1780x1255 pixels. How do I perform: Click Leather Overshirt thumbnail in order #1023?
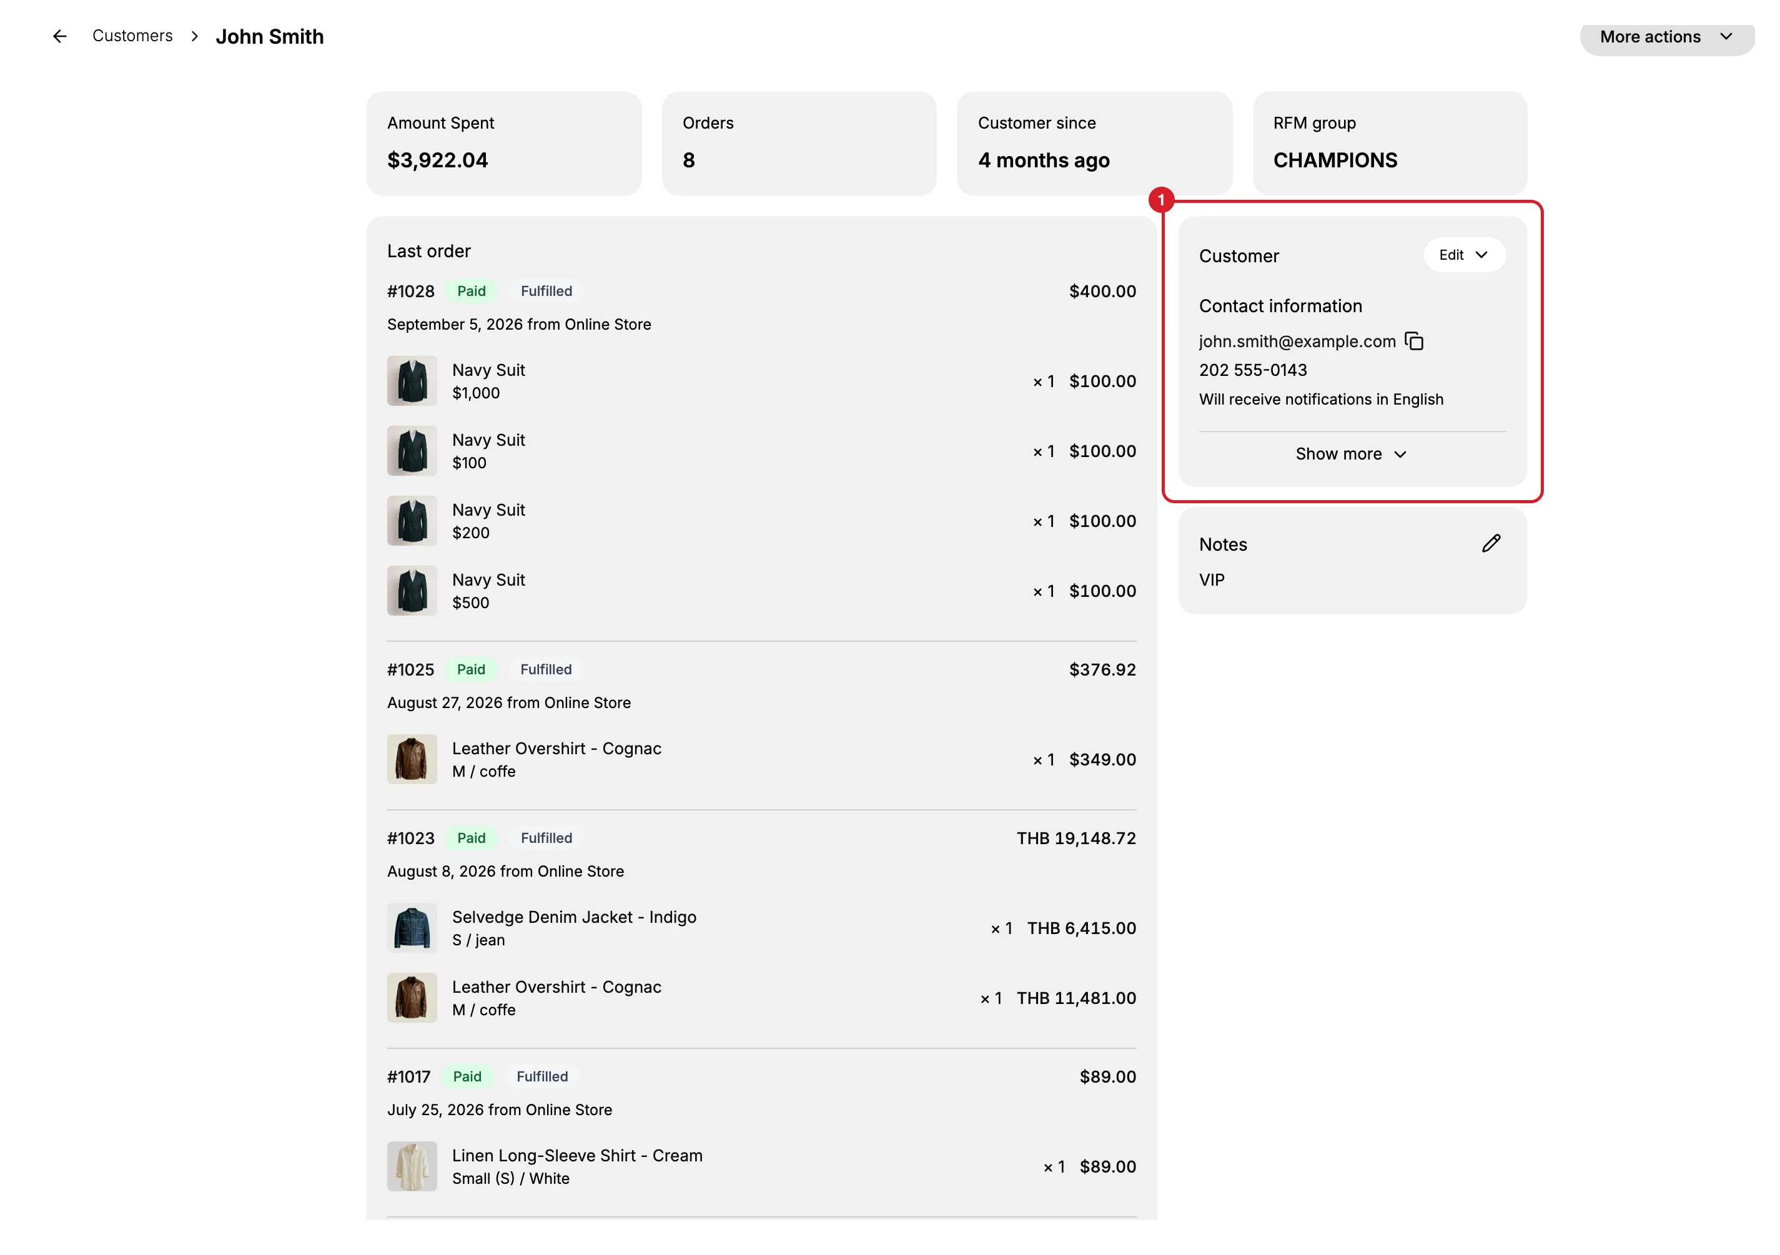coord(412,998)
